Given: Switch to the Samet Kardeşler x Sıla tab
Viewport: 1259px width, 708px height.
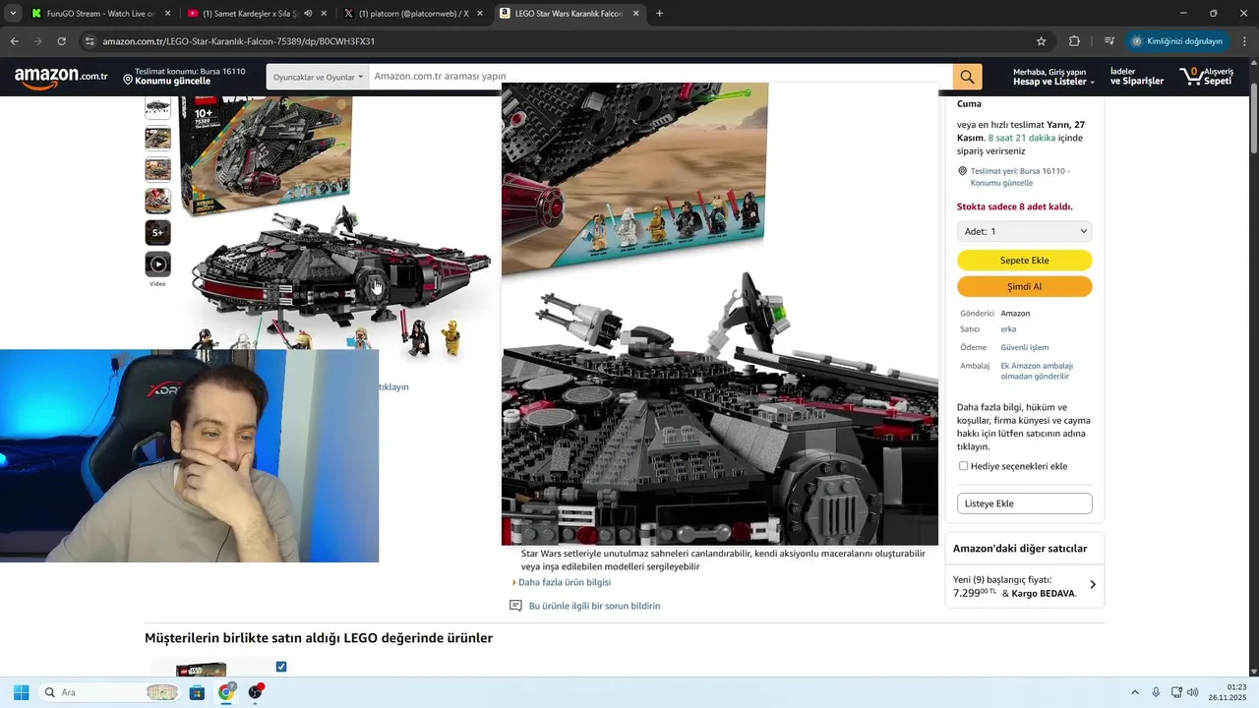Looking at the screenshot, I should pyautogui.click(x=256, y=14).
